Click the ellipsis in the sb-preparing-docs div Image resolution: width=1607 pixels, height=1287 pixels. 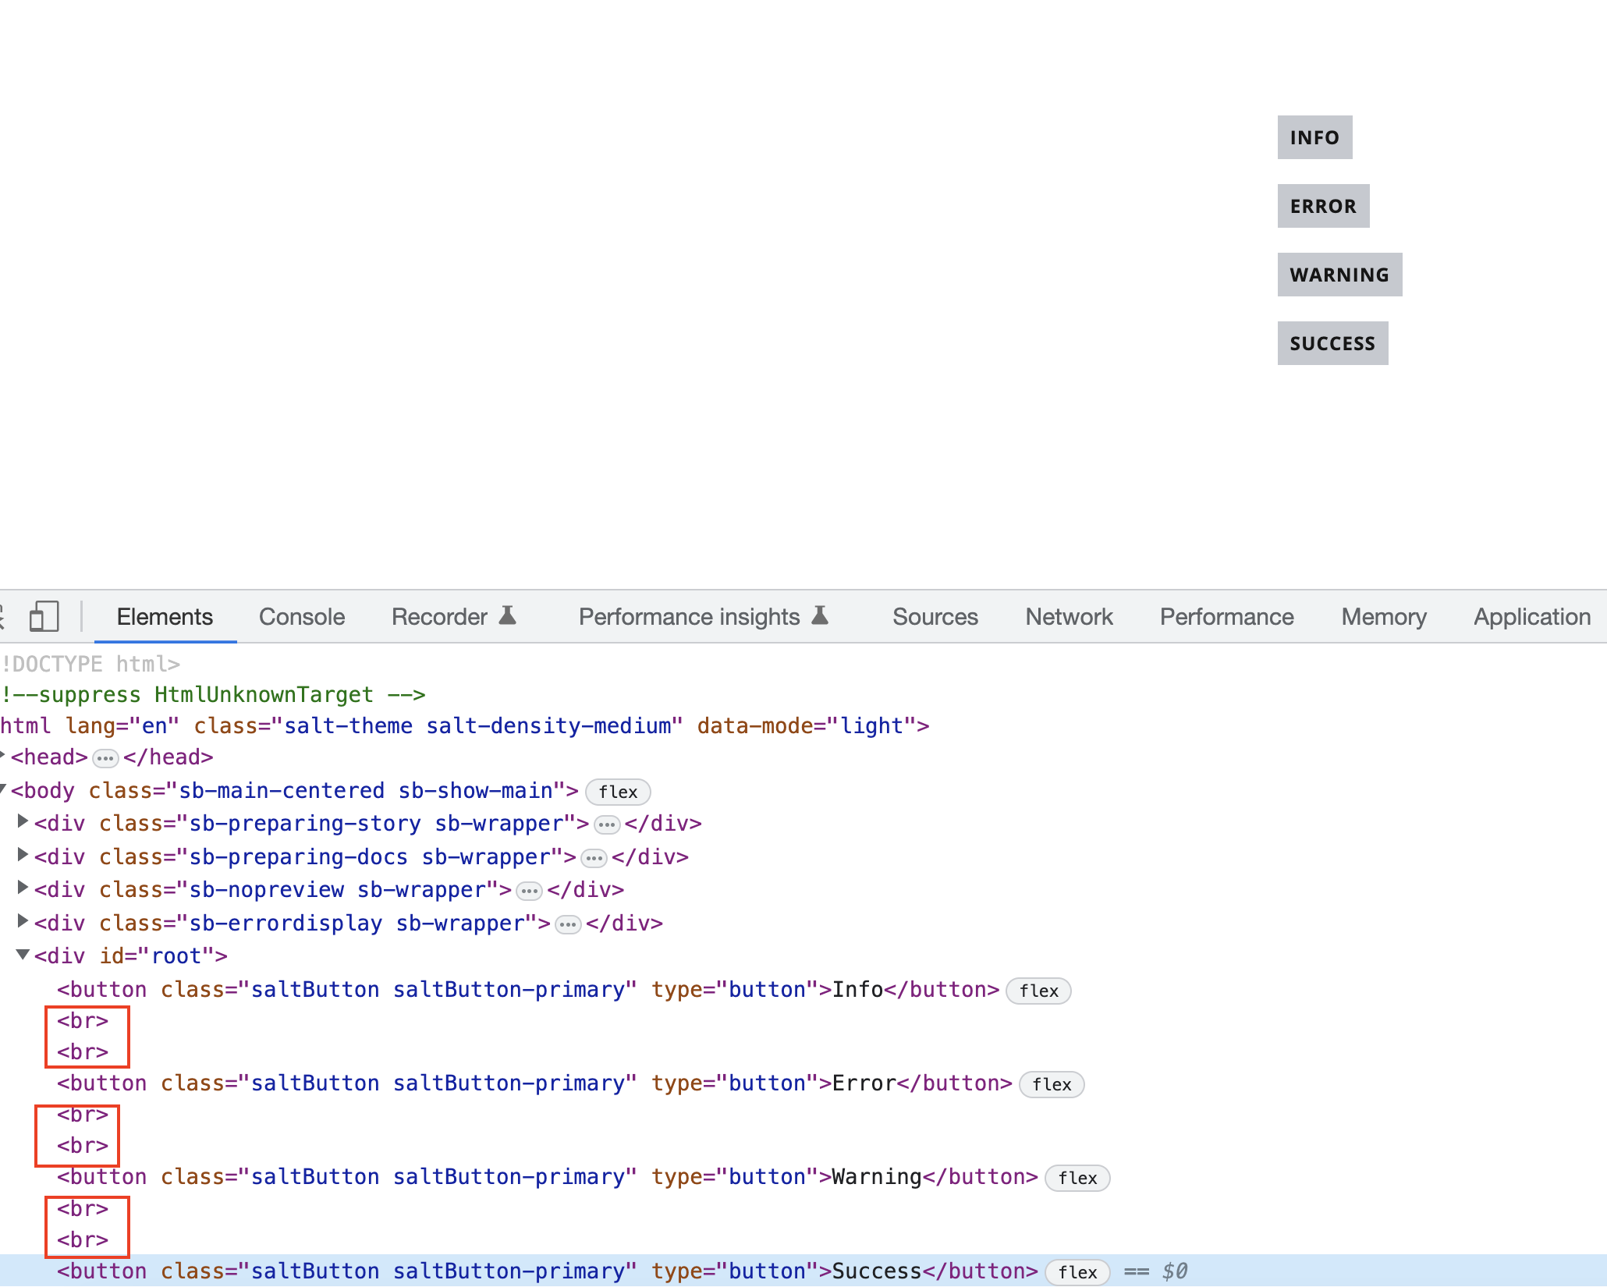tap(594, 858)
